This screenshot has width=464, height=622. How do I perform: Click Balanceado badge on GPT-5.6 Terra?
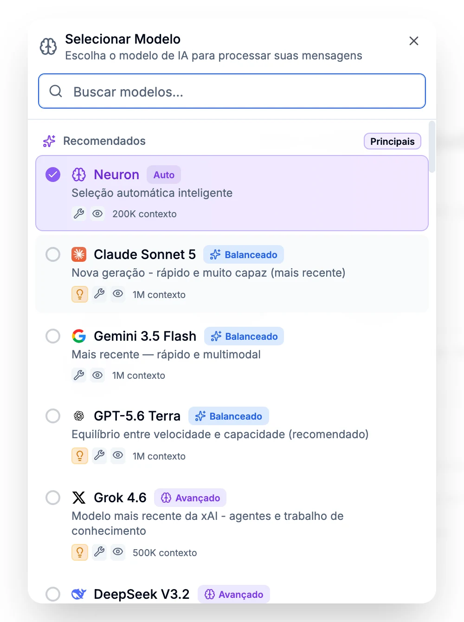[229, 416]
